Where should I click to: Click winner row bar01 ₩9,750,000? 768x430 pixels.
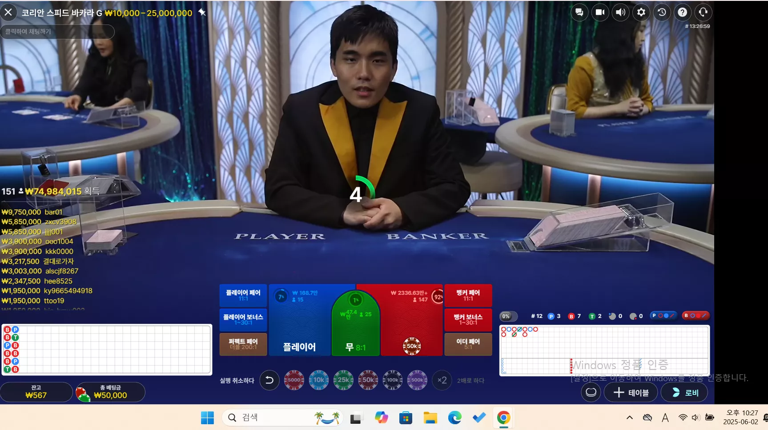click(32, 212)
